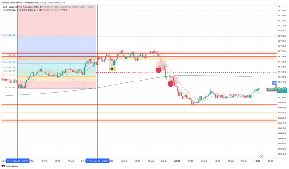Click the 'Fri 12 May '23 07:00' date label
The height and width of the screenshot is (169, 289).
point(17,161)
